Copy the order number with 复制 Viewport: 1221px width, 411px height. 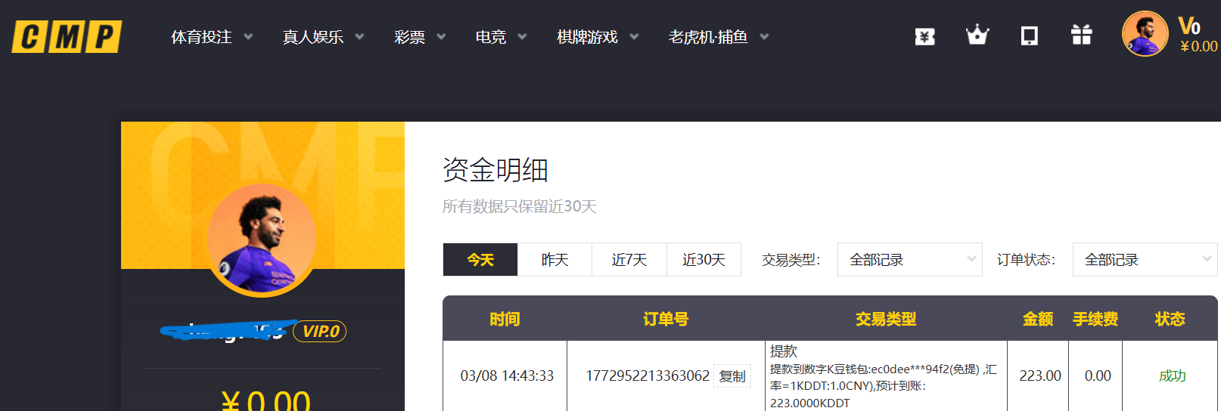(732, 376)
